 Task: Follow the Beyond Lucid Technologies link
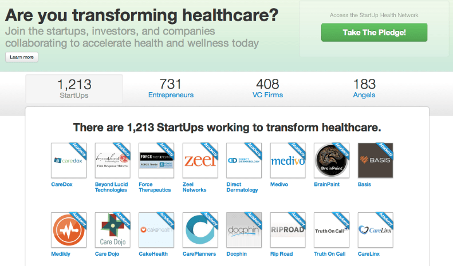(x=111, y=187)
